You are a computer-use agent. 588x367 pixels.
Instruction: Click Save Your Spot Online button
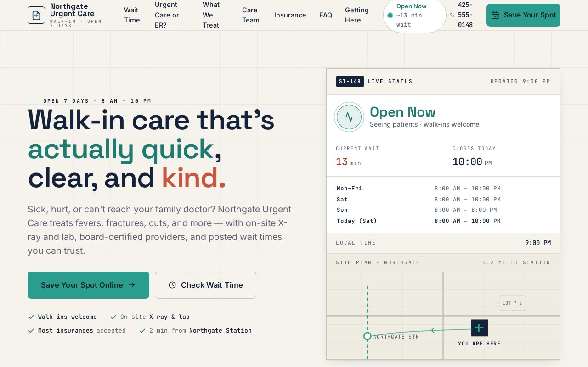pyautogui.click(x=88, y=285)
